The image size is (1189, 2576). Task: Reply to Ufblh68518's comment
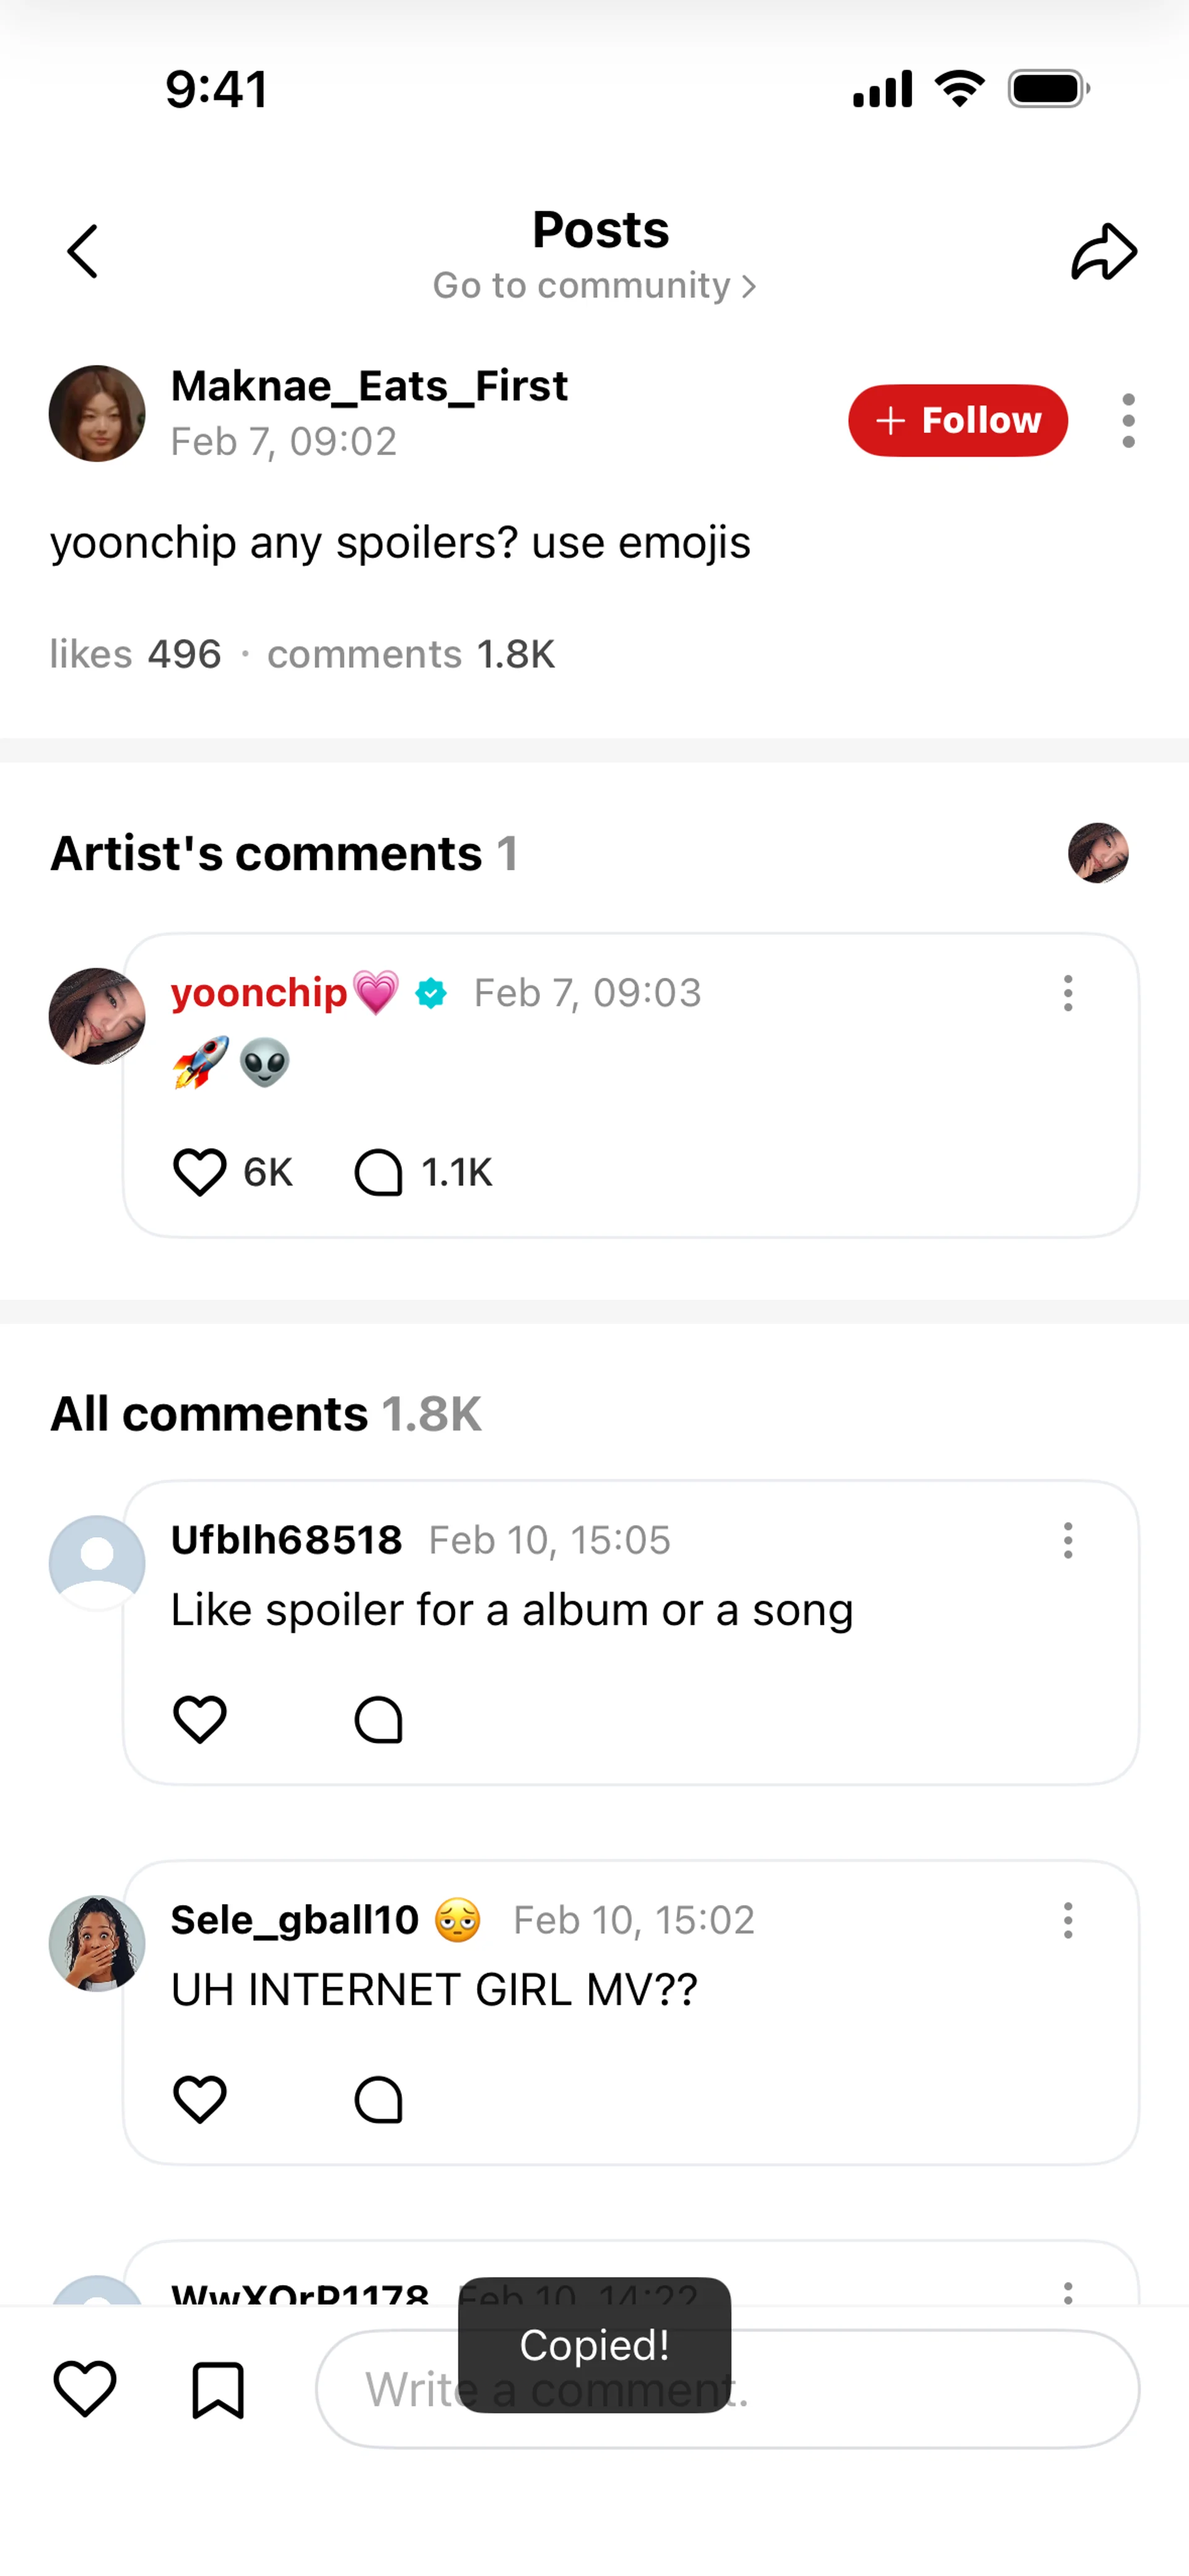point(378,1719)
